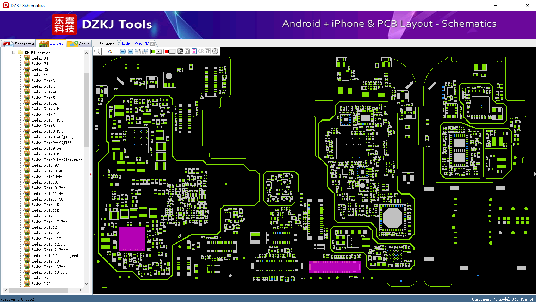536x302 pixels.
Task: Select Redmi Y1 in the tree
Action: click(x=40, y=64)
